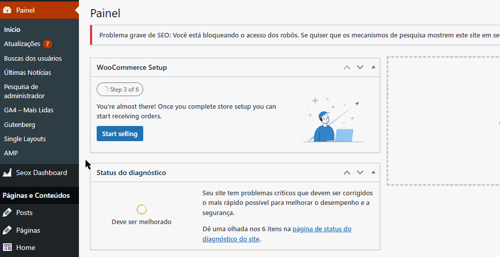Viewport: 500px width, 257px height.
Task: Move WooCommerce Setup widget up
Action: pyautogui.click(x=347, y=67)
